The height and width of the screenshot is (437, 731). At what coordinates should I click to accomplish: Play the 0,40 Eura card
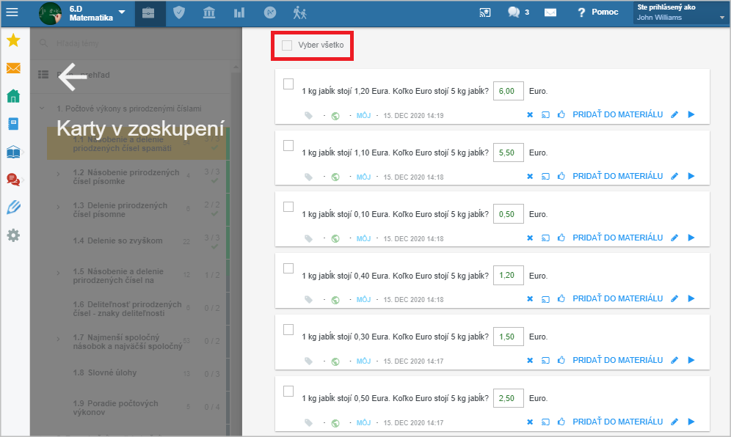click(691, 298)
